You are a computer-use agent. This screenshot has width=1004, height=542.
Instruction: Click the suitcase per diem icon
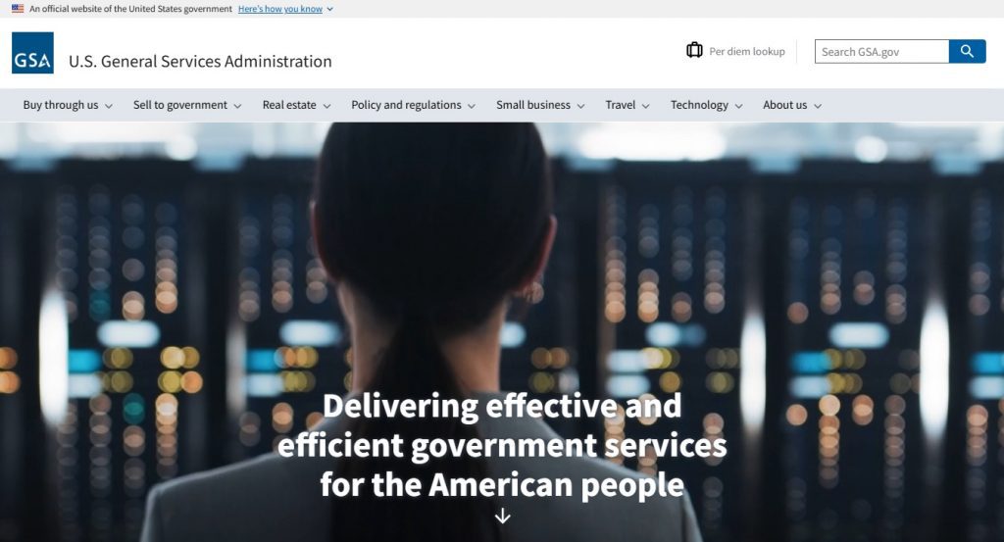point(694,50)
